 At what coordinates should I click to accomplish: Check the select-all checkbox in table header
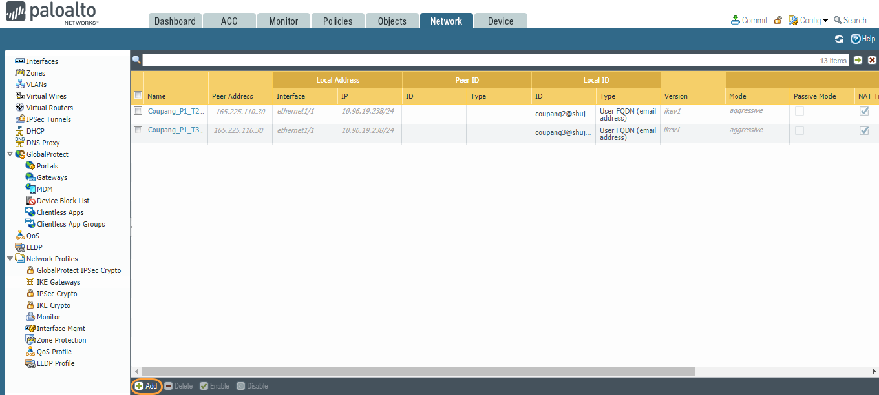(x=138, y=94)
